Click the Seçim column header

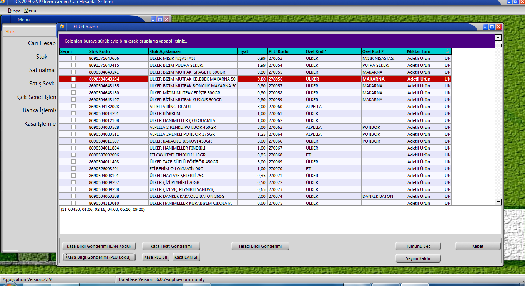pyautogui.click(x=73, y=51)
